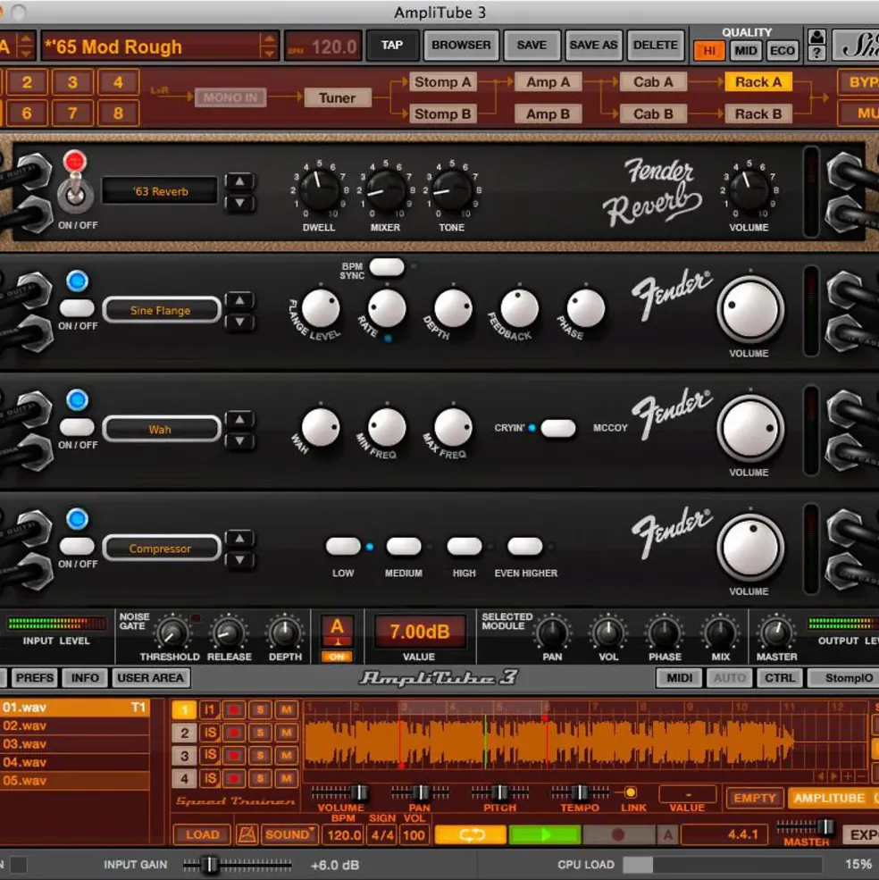Screen dimensions: 879x880
Task: Toggle Sine Flange ON/OFF button
Action: pos(77,307)
